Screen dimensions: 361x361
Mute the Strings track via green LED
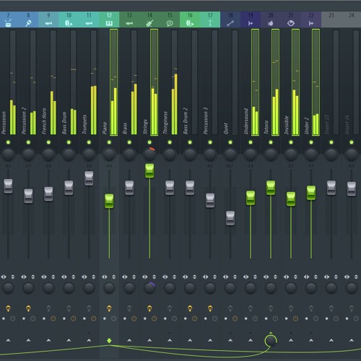coord(149,142)
